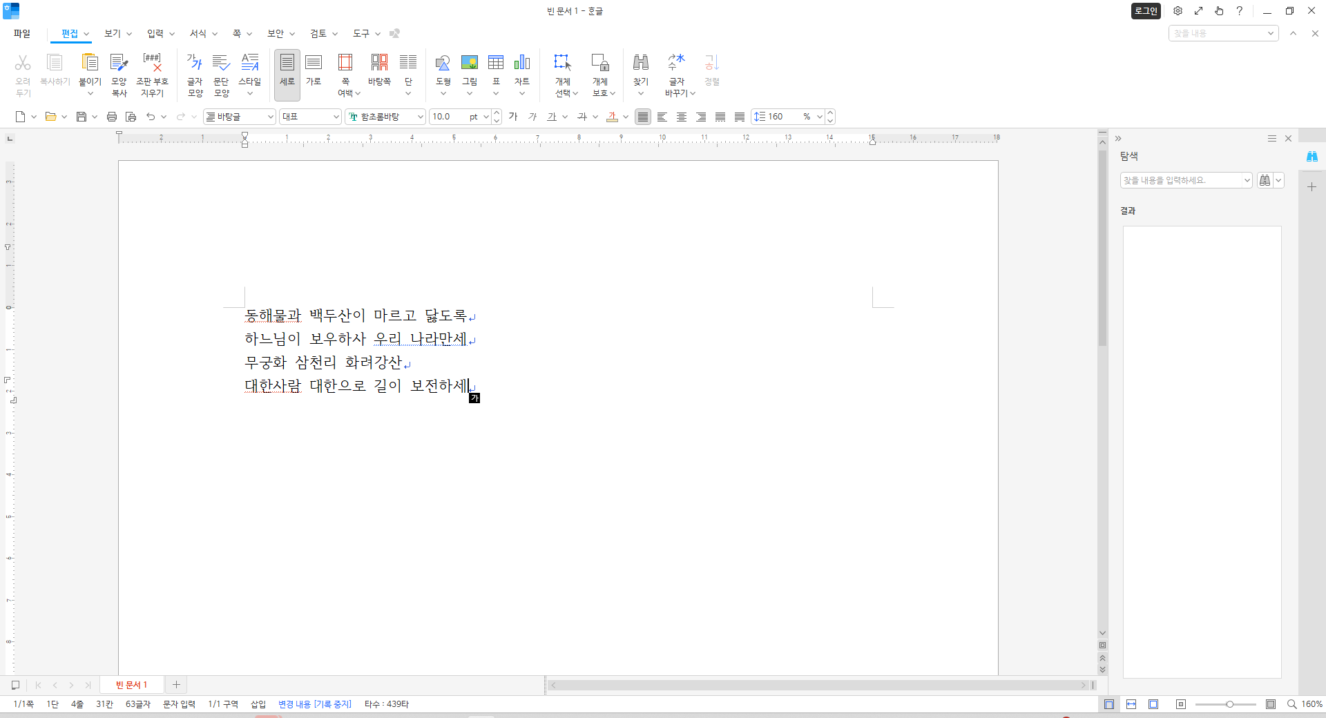Open the search box dropdown in top right
The height and width of the screenshot is (718, 1326).
1270,33
